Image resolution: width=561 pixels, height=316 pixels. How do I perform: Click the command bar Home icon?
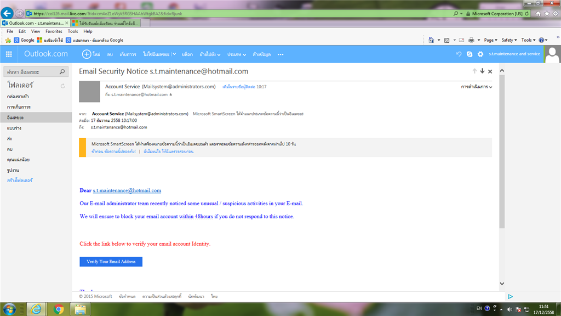[431, 40]
